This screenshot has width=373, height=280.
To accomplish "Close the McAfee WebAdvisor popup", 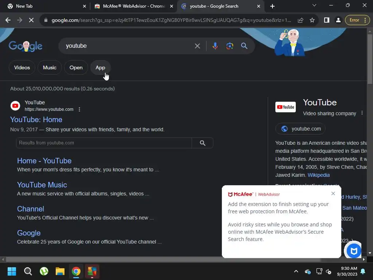I will [x=333, y=194].
